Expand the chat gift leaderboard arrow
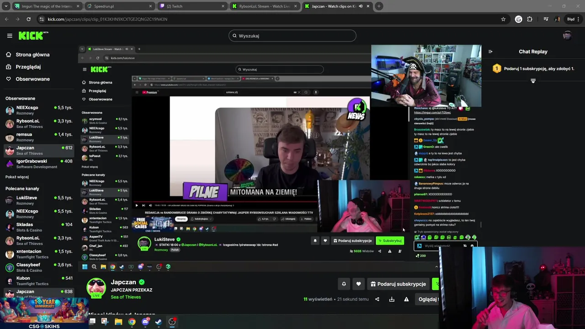This screenshot has width=585, height=329. point(533,81)
